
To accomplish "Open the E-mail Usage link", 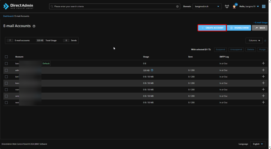I will coord(261,23).
